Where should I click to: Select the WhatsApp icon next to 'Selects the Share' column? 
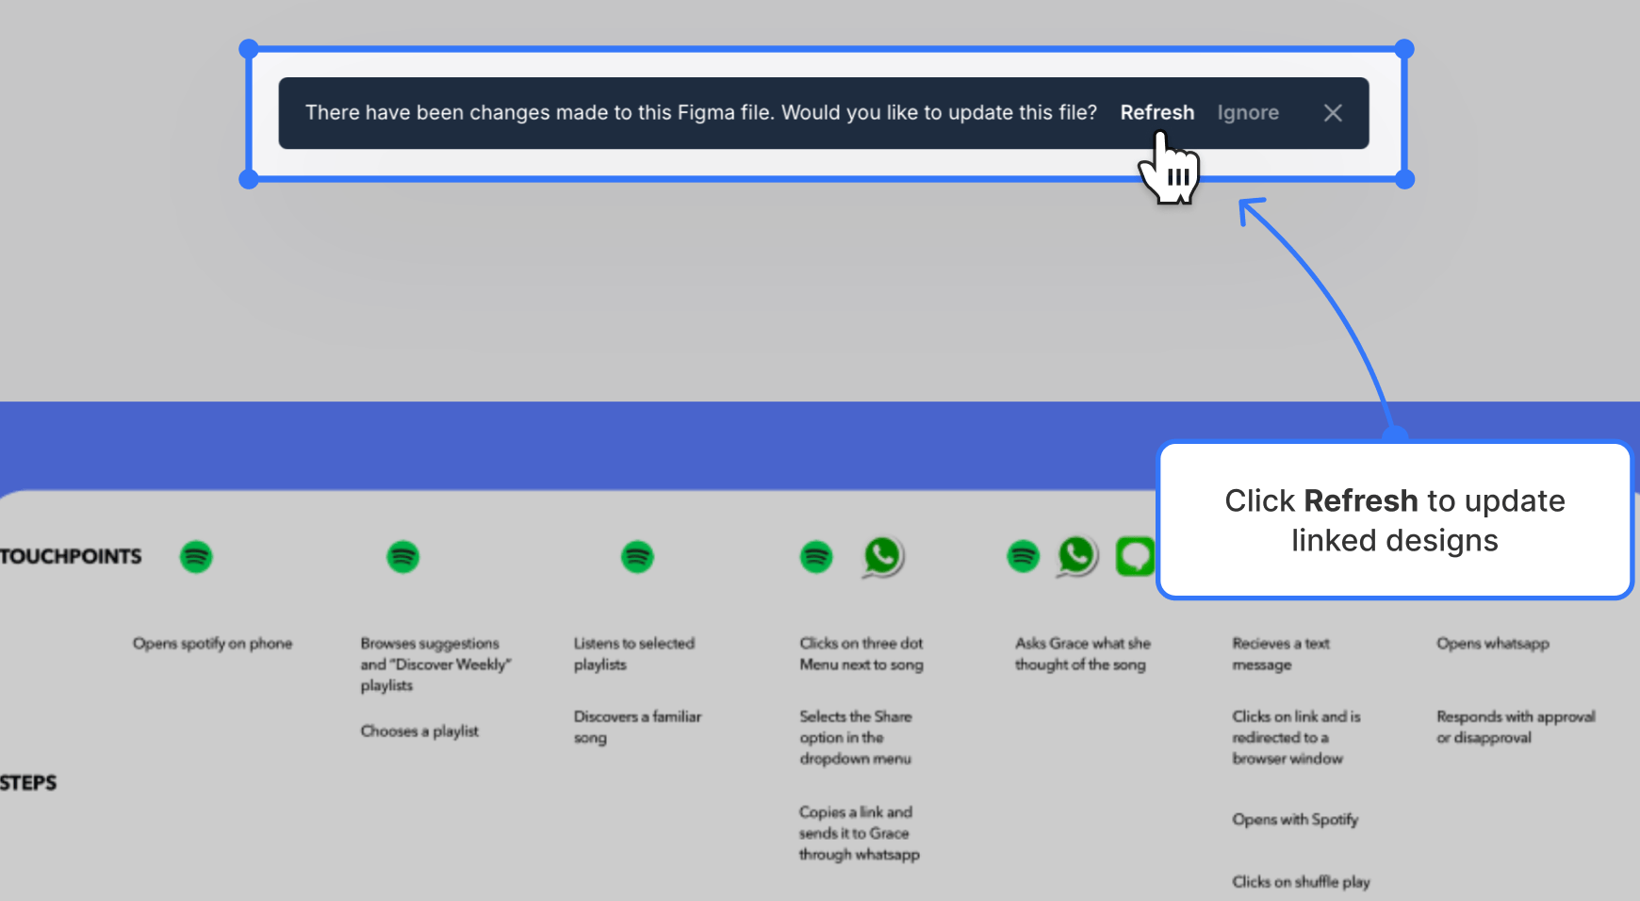(x=882, y=557)
